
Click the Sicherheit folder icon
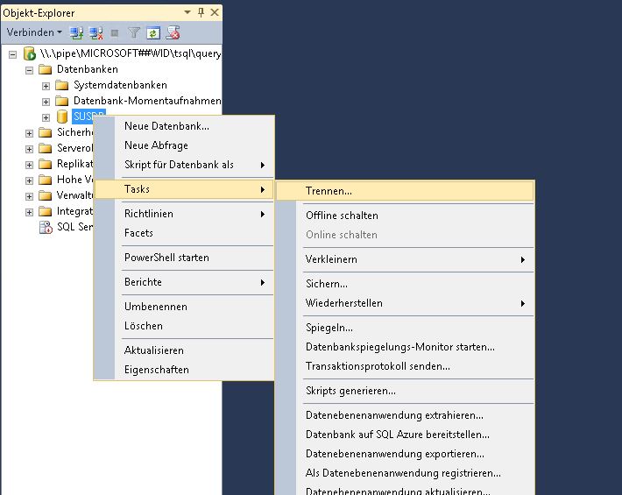coord(46,132)
